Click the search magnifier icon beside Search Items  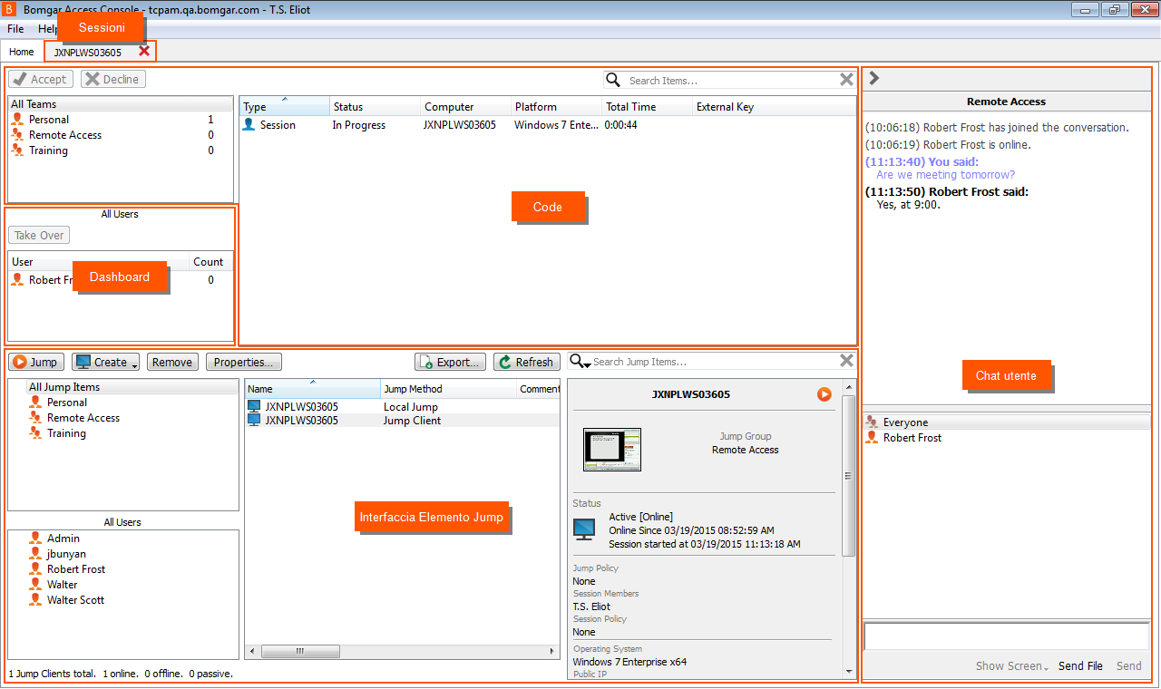613,80
